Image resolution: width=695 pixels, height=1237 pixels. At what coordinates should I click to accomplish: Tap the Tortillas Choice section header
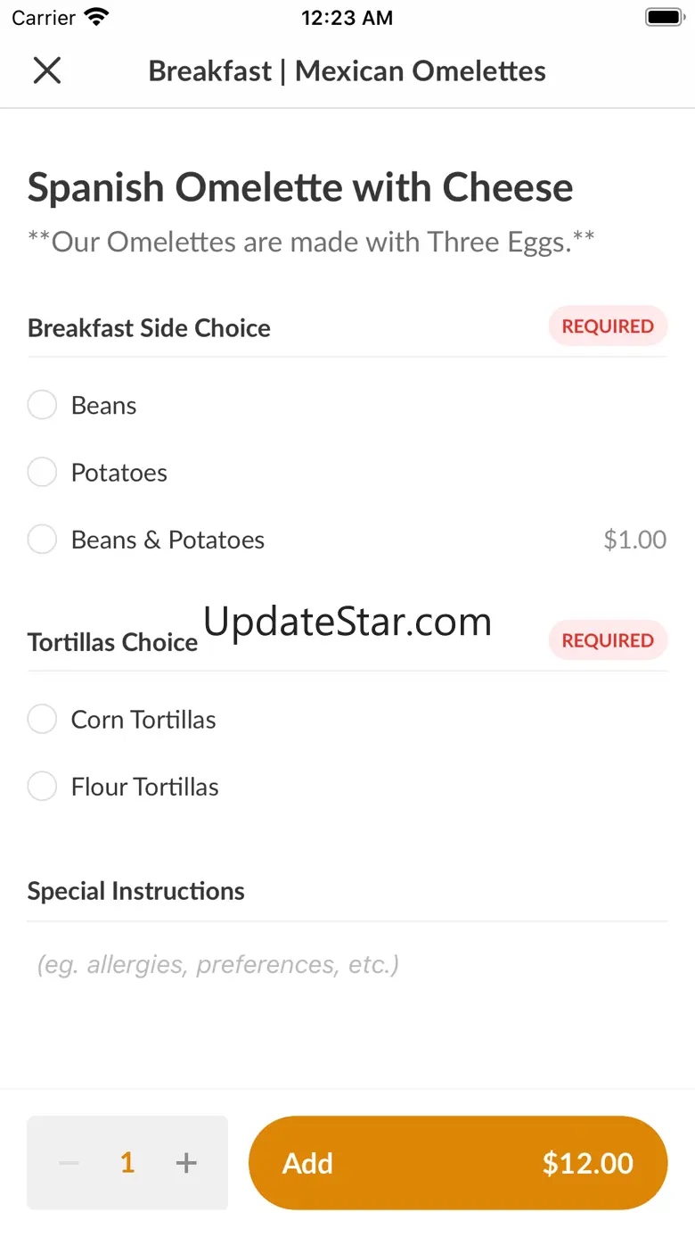tap(112, 642)
